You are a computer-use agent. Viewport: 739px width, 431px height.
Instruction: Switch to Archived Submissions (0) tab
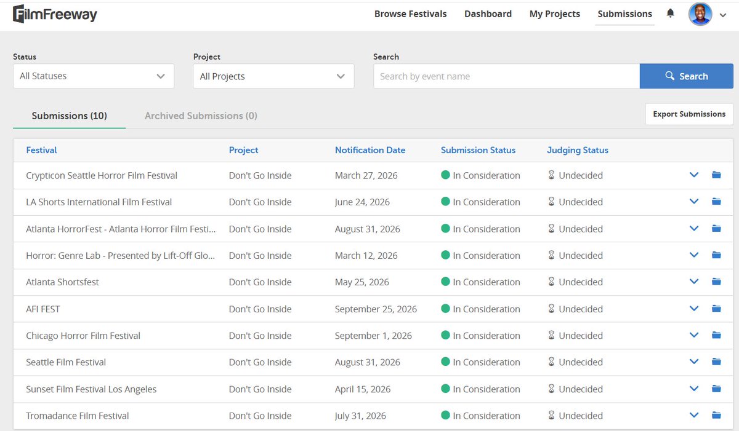tap(201, 116)
